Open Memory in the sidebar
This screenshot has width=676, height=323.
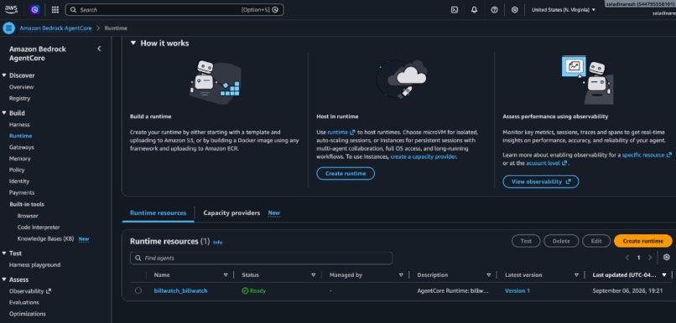(x=20, y=159)
